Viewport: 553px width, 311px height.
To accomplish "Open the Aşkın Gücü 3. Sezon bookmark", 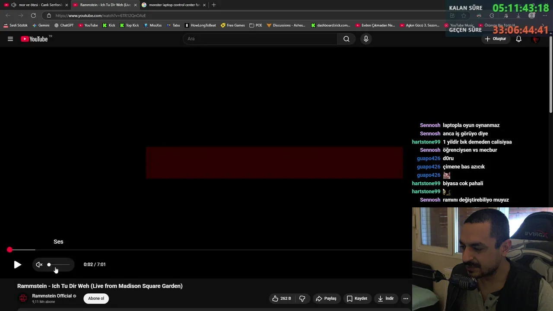I will point(420,25).
